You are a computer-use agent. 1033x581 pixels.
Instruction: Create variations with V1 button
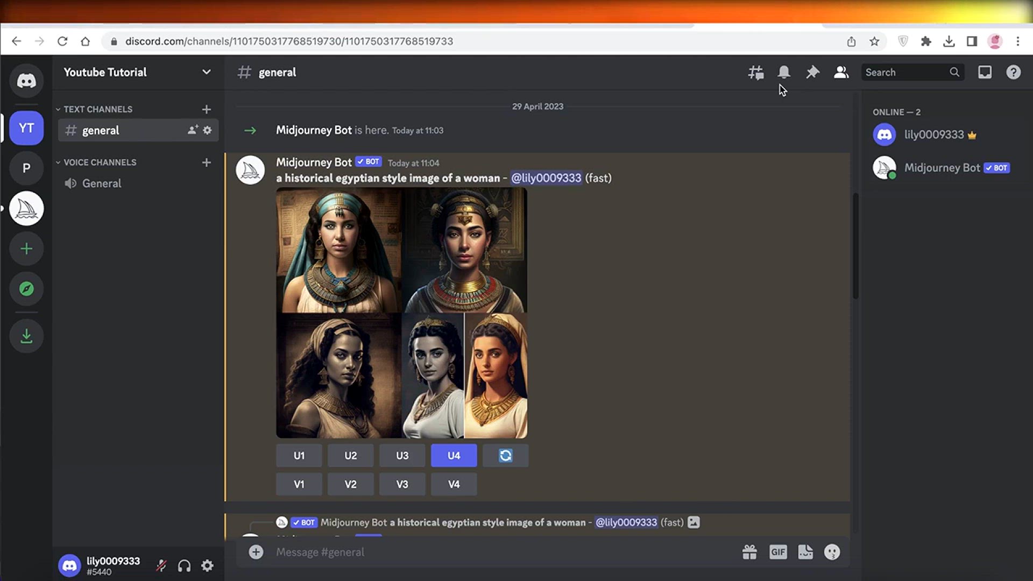tap(299, 484)
